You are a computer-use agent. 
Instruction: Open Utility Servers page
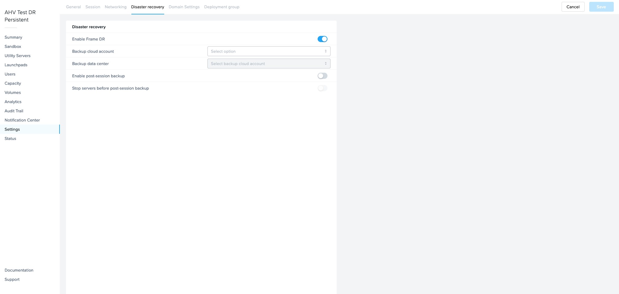(17, 56)
